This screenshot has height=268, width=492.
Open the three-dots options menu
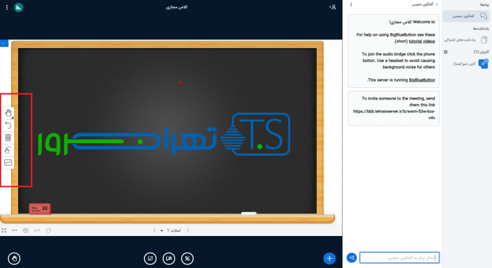tap(351, 5)
